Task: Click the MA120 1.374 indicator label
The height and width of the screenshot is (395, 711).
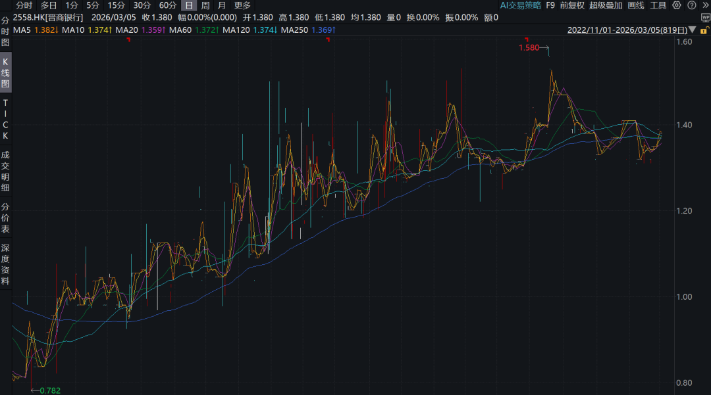Action: coord(250,30)
